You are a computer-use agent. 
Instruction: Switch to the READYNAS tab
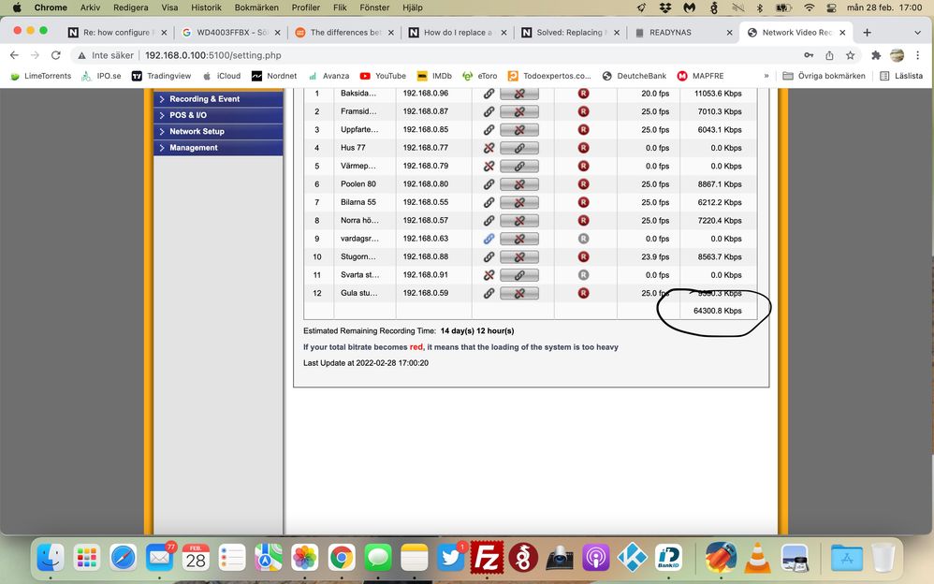point(683,32)
